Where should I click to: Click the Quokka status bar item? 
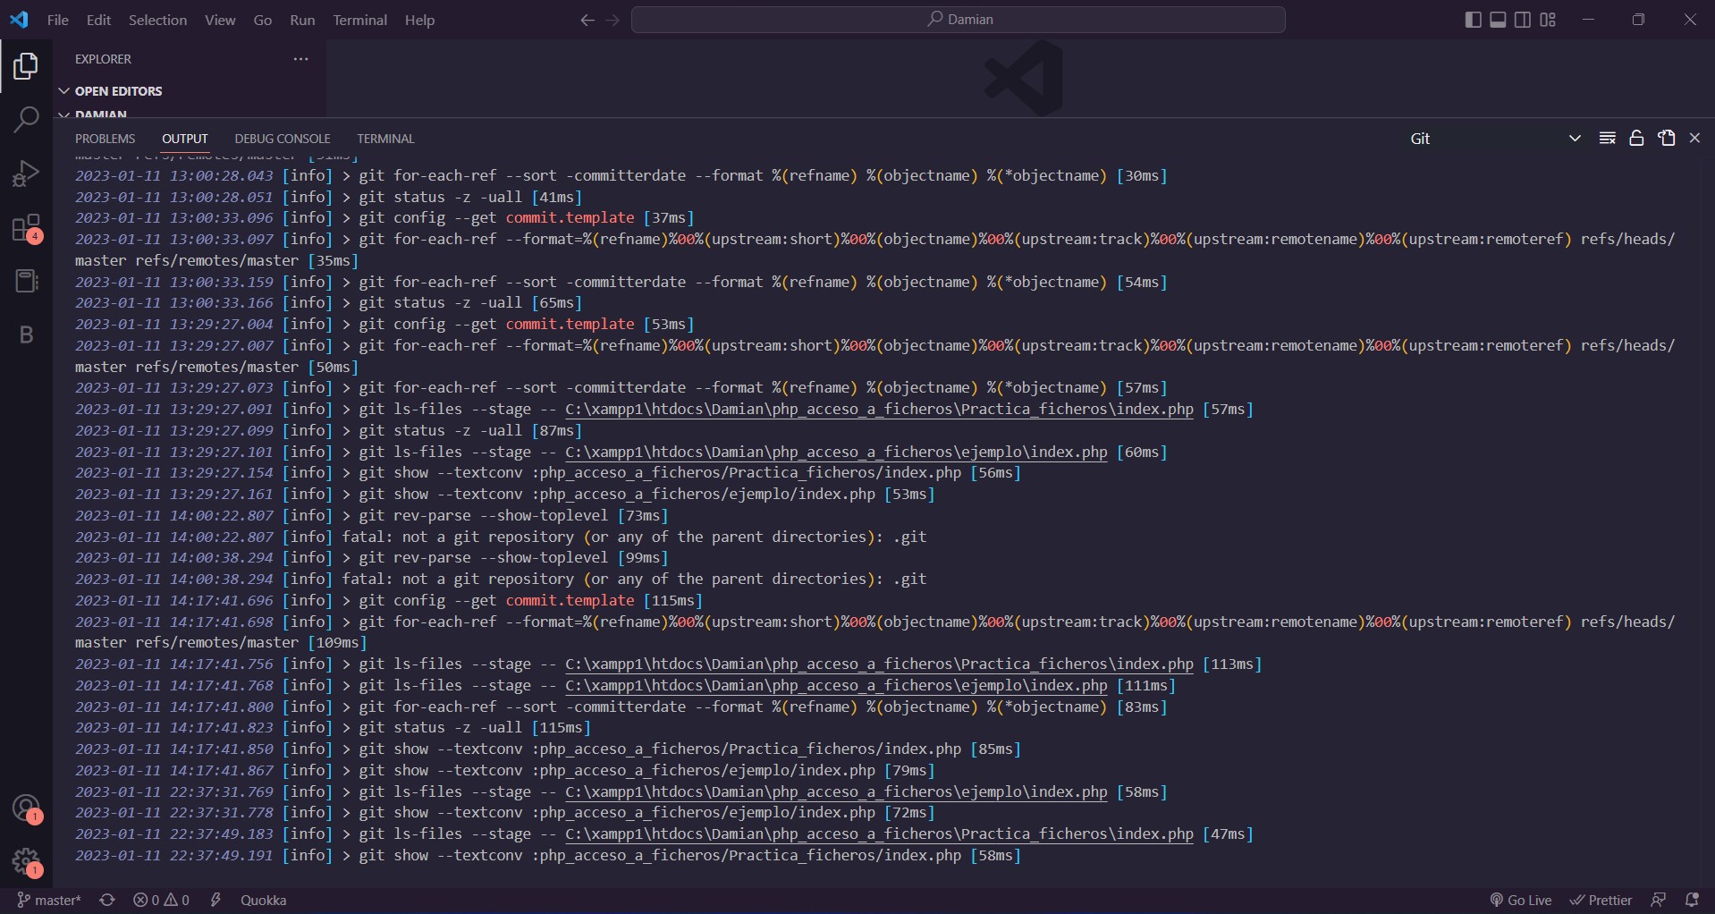click(x=264, y=901)
